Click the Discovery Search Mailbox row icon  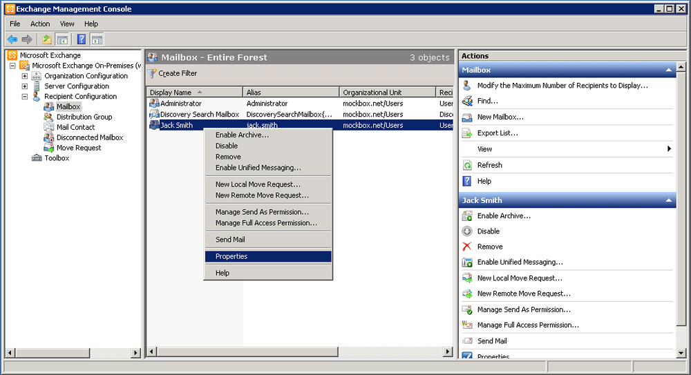point(154,114)
